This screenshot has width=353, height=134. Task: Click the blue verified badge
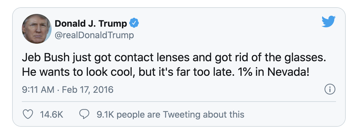(x=134, y=23)
